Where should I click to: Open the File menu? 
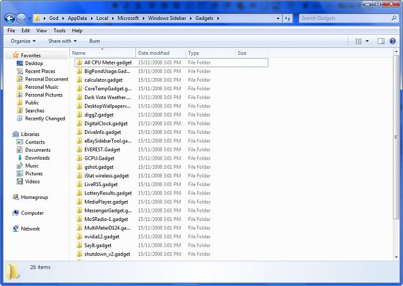pyautogui.click(x=11, y=31)
